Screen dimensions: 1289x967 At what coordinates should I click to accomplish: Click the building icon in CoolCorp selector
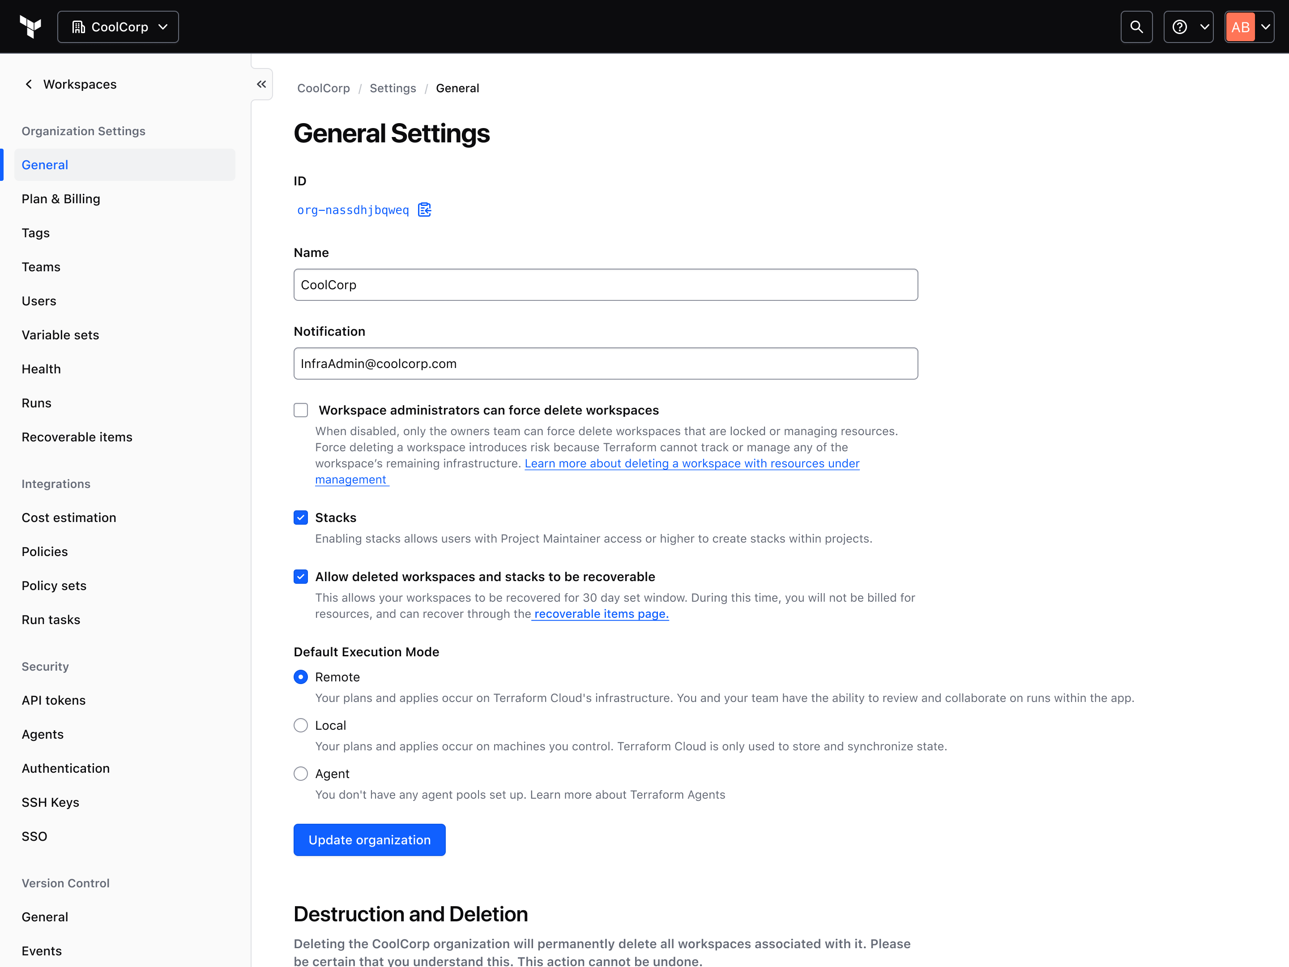[x=79, y=27]
